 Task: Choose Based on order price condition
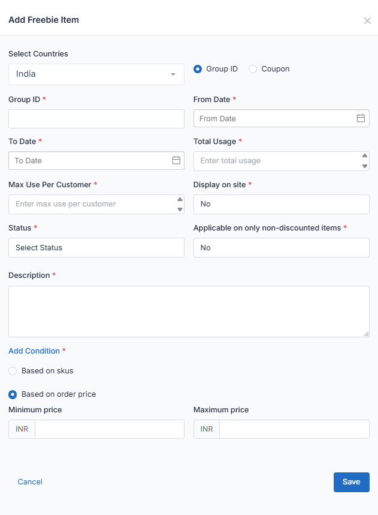click(x=13, y=394)
